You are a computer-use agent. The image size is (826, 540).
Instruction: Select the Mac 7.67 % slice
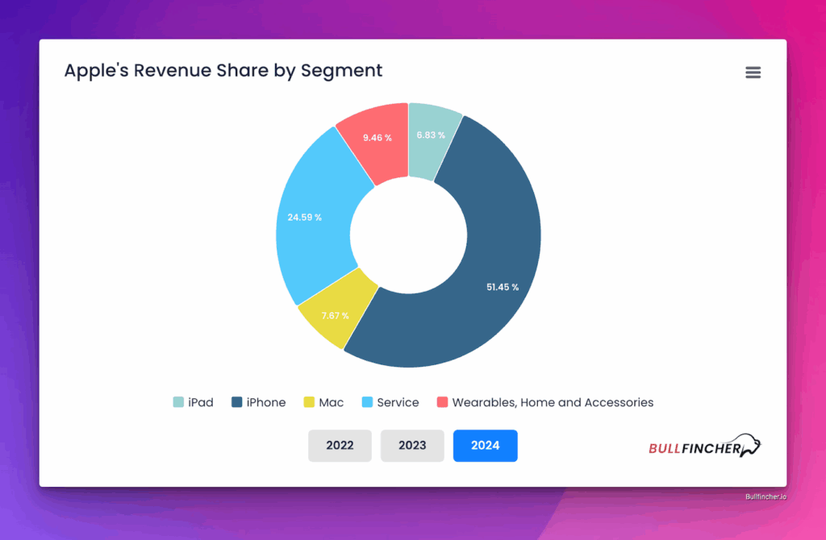tap(337, 310)
